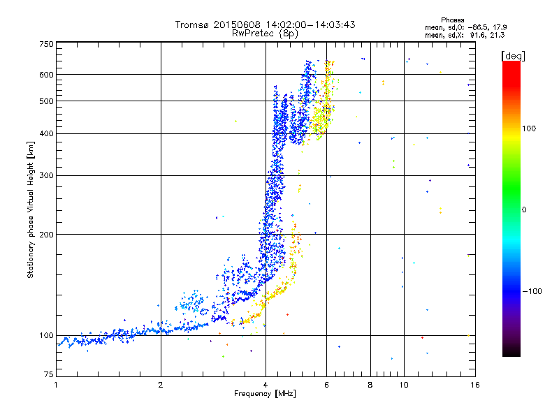The image size is (559, 419).
Task: Click the 'Frequency [MHz]' axis label
Action: click(265, 394)
